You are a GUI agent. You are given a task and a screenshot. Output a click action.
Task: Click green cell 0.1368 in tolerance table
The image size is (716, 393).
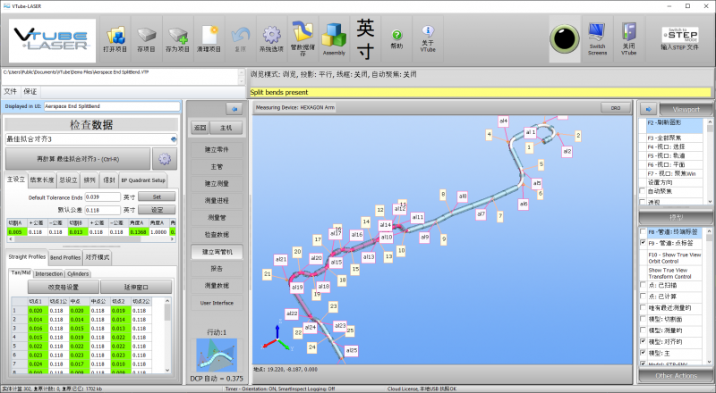tap(138, 231)
